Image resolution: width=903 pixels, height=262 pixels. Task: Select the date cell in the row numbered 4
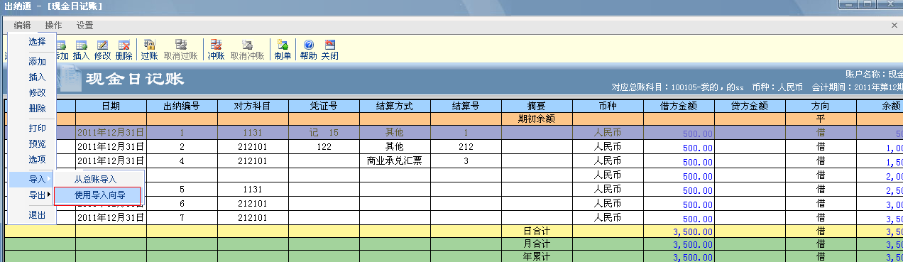pyautogui.click(x=111, y=161)
